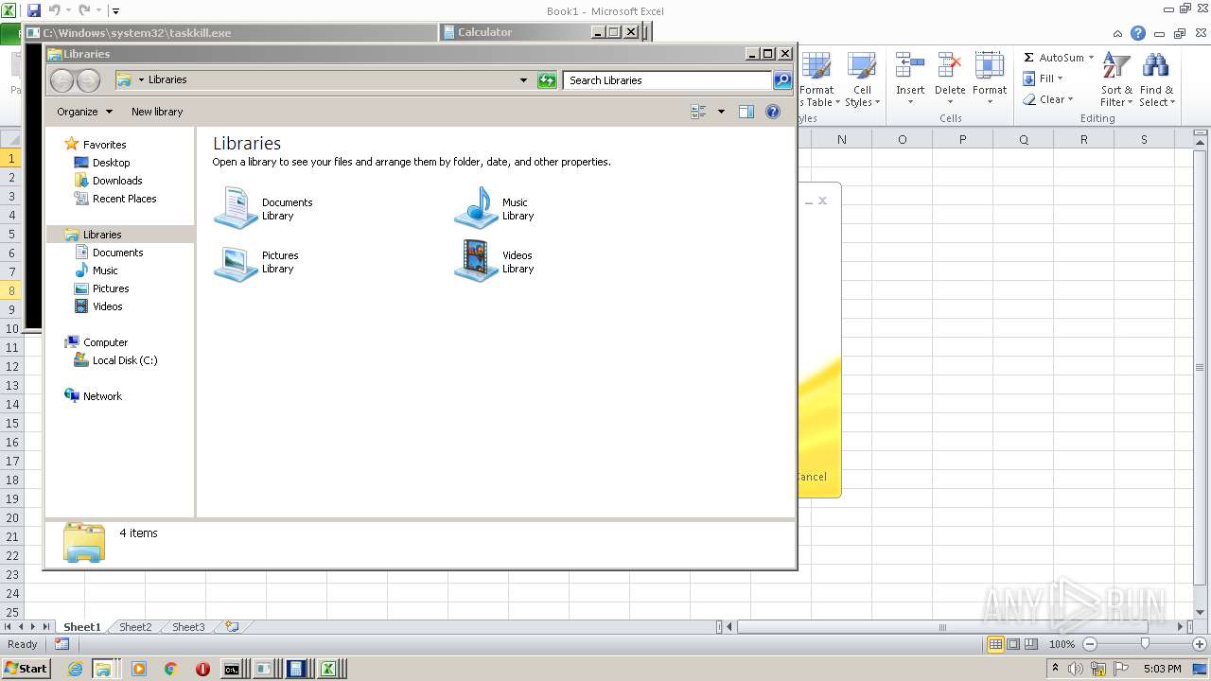Click Internet Explorer taskbar icon
Image resolution: width=1211 pixels, height=681 pixels.
coord(75,669)
